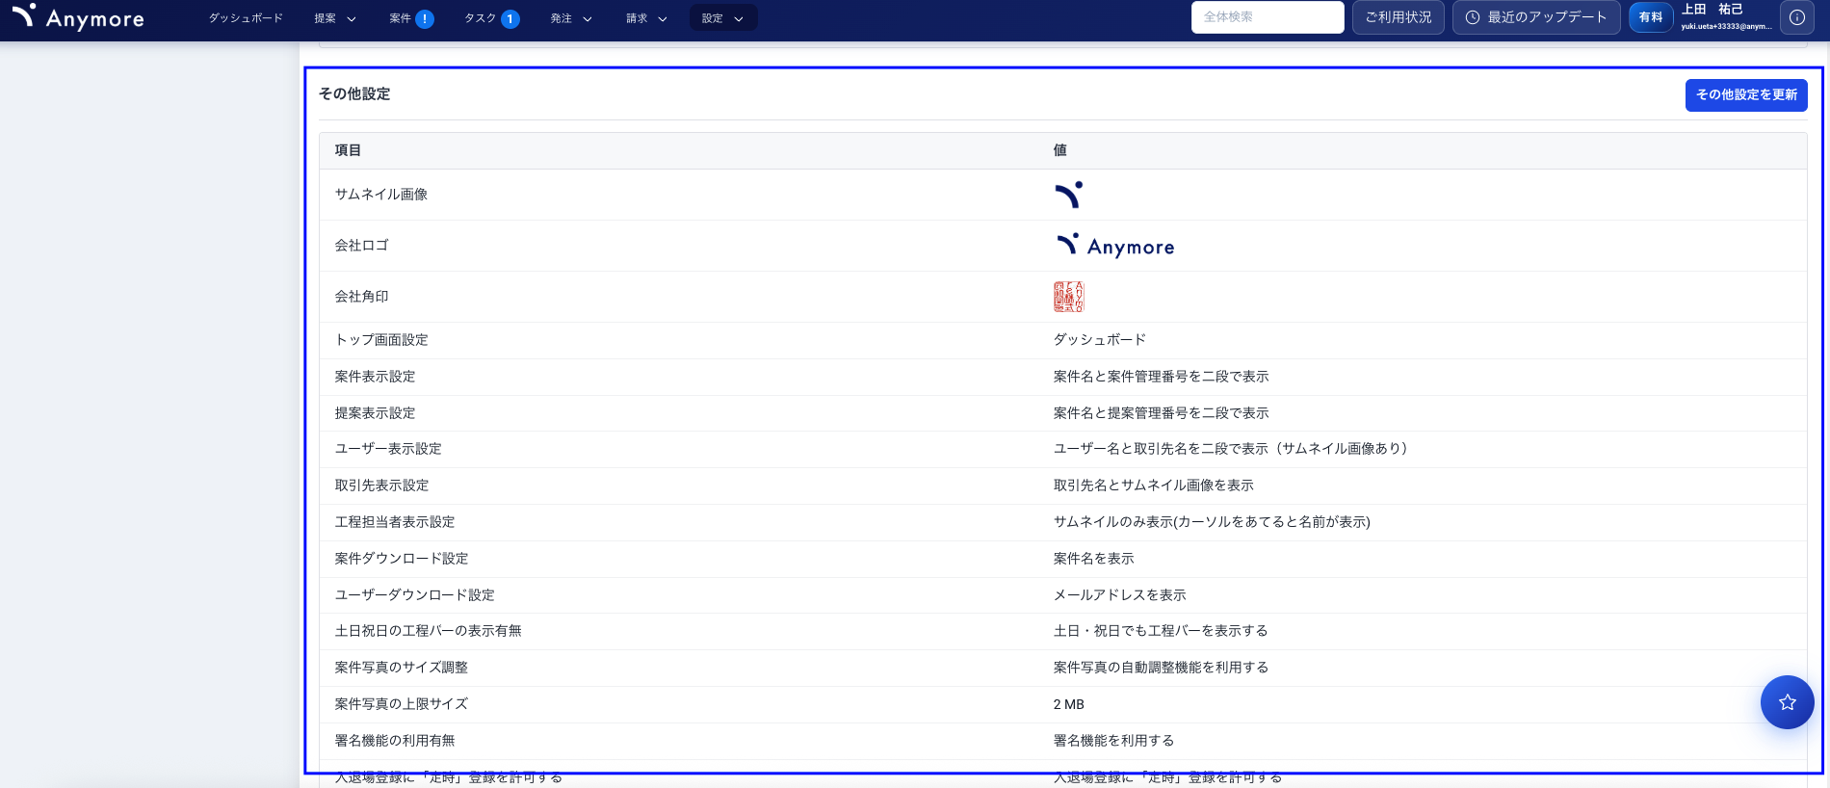Click 土日祝日の工程バーの表示有無 row label
The height and width of the screenshot is (788, 1830).
coord(428,631)
